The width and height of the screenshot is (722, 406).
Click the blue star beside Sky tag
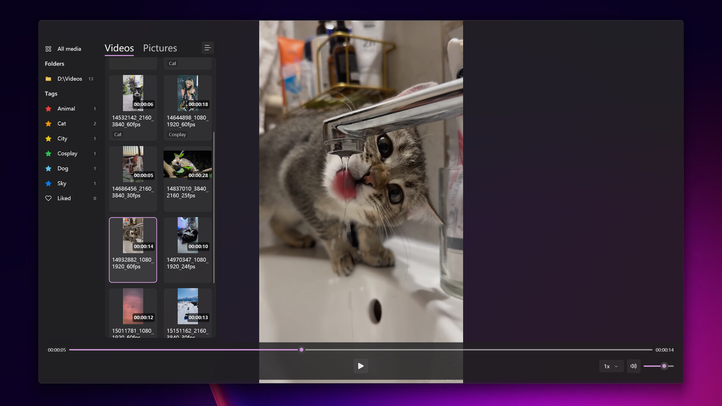pos(49,183)
